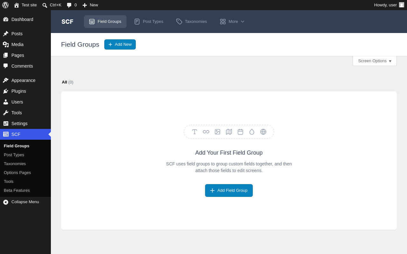
Task: Open Comments from the left sidebar
Action: coord(25,66)
